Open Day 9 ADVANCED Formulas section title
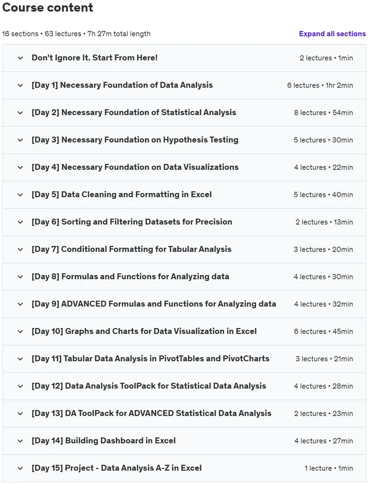The height and width of the screenshot is (484, 368). click(153, 304)
